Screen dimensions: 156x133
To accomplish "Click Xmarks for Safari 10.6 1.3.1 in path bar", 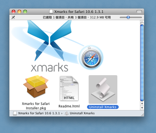I will (x=39, y=113).
